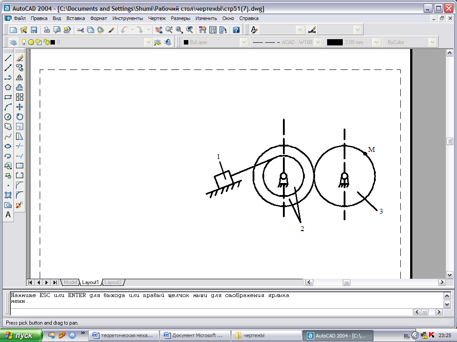The height and width of the screenshot is (342, 457).
Task: Open the Вставка menu
Action: pyautogui.click(x=76, y=18)
